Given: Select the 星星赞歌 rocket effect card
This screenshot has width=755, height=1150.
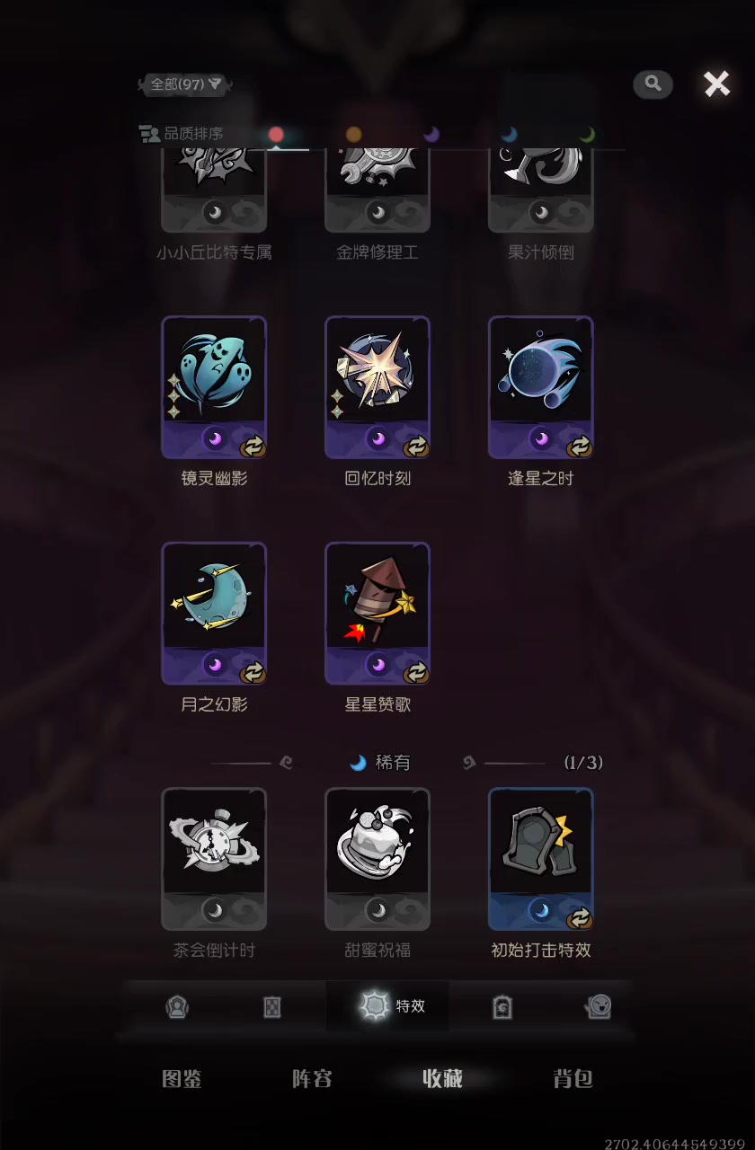Looking at the screenshot, I should [377, 614].
